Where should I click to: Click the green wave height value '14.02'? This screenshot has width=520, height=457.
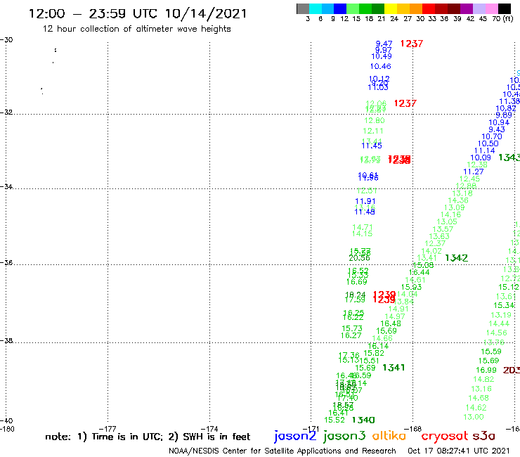[431, 251]
